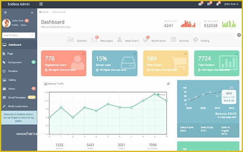Open the bell alerts icon
Viewport: 243px width, 152px height.
point(217,4)
